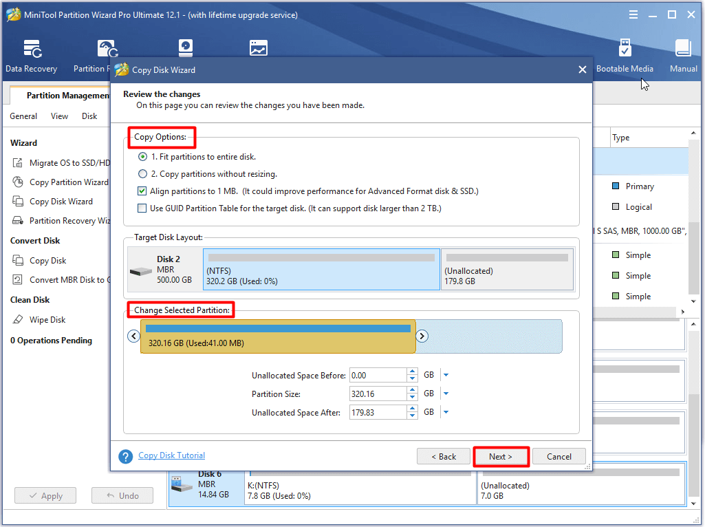Open Bootable Media builder
Screen dimensions: 705x527
tap(625, 56)
